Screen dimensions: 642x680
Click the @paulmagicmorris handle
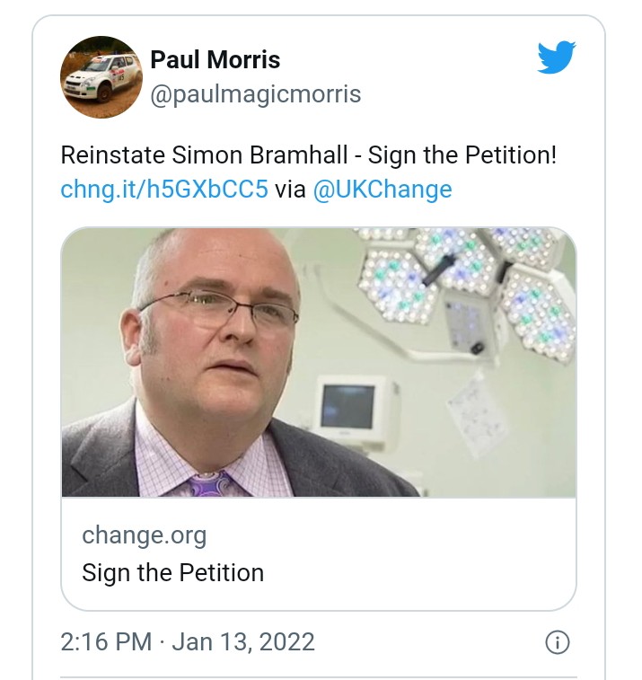[x=255, y=93]
